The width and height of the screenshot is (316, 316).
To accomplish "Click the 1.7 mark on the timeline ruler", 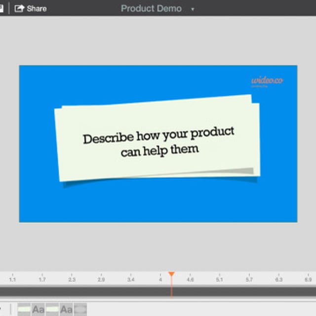I will [x=42, y=279].
